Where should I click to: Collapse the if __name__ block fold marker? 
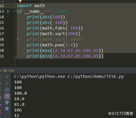click(15, 11)
